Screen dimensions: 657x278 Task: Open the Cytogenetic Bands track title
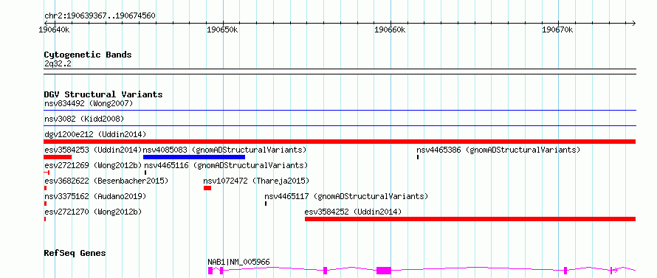(88, 55)
